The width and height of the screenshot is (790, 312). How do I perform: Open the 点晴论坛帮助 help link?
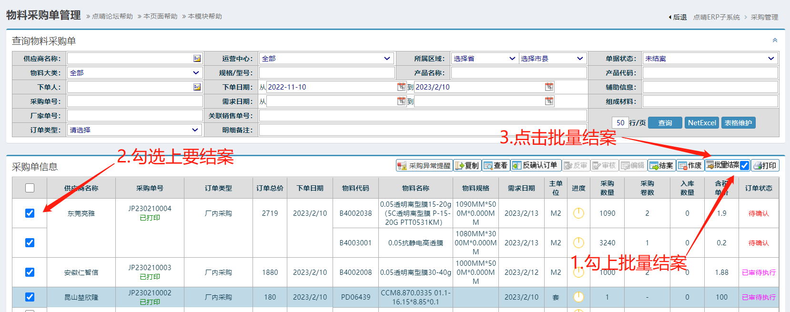pyautogui.click(x=112, y=16)
